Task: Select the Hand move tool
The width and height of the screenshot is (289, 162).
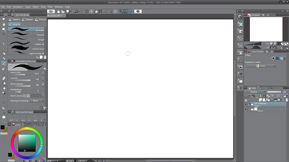Action: (4, 24)
